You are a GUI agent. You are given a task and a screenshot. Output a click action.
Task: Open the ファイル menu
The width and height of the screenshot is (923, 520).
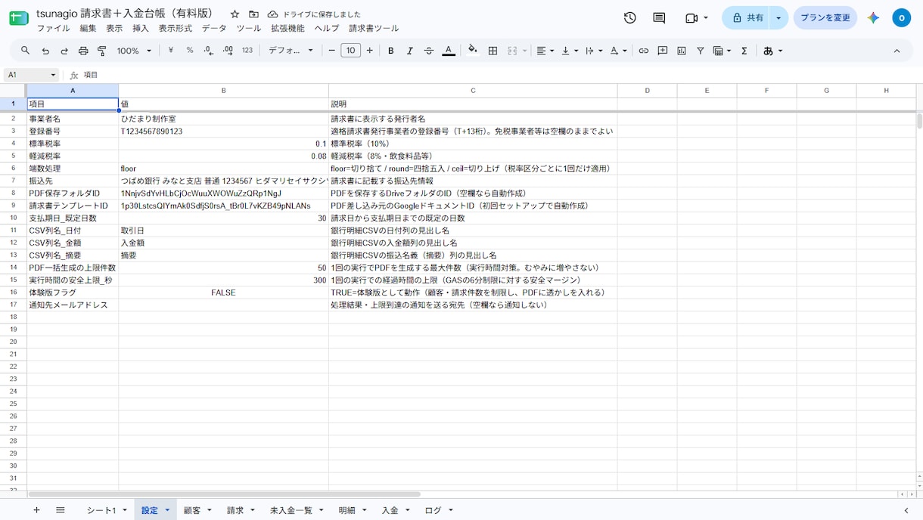coord(53,28)
